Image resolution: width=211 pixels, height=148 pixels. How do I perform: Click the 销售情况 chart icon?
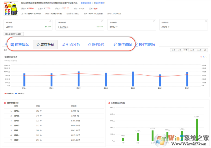[12, 45]
